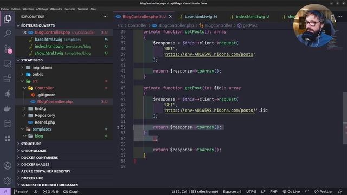The height and width of the screenshot is (195, 347).
Task: Open the Database view icon
Action: coord(7,123)
